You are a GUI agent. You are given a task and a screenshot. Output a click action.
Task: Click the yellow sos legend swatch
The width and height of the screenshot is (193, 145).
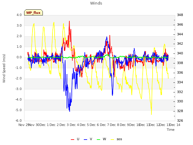point(112,140)
